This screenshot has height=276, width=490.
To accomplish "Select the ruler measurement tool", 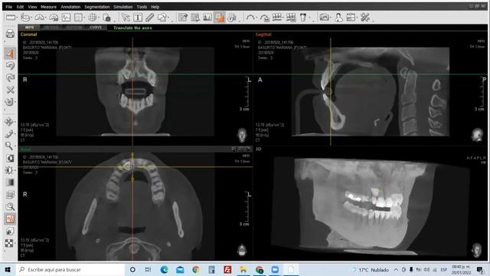I will (11, 18).
